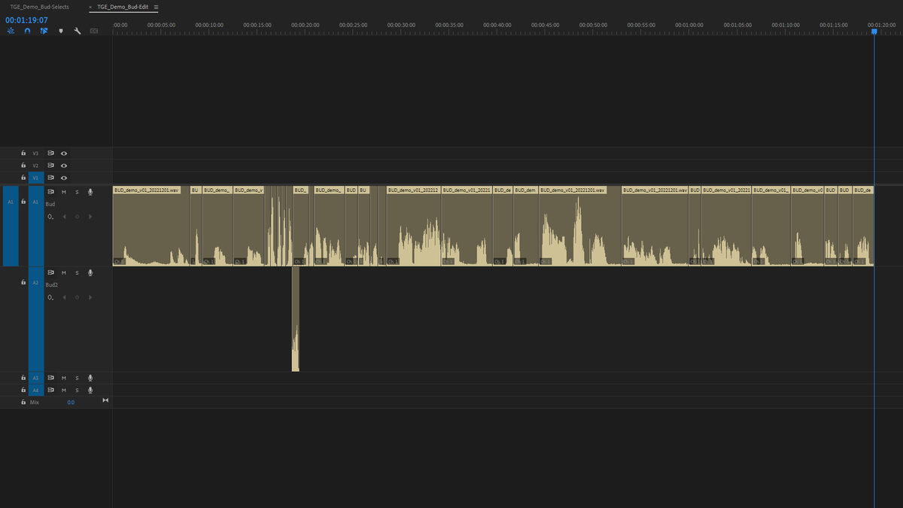The width and height of the screenshot is (903, 508).
Task: Toggle lock on audio track A4
Action: [23, 390]
